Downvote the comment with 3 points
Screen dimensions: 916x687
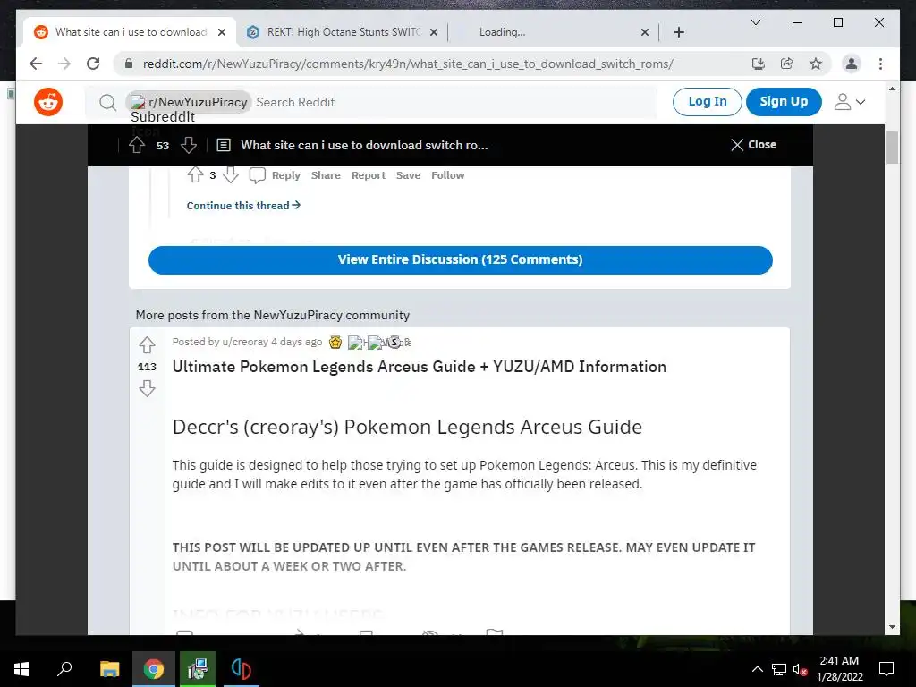[x=231, y=174]
